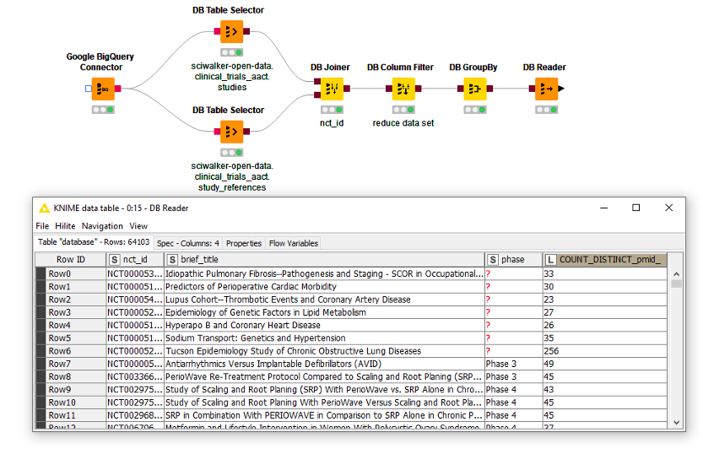
Task: Open the View menu
Action: point(138,226)
